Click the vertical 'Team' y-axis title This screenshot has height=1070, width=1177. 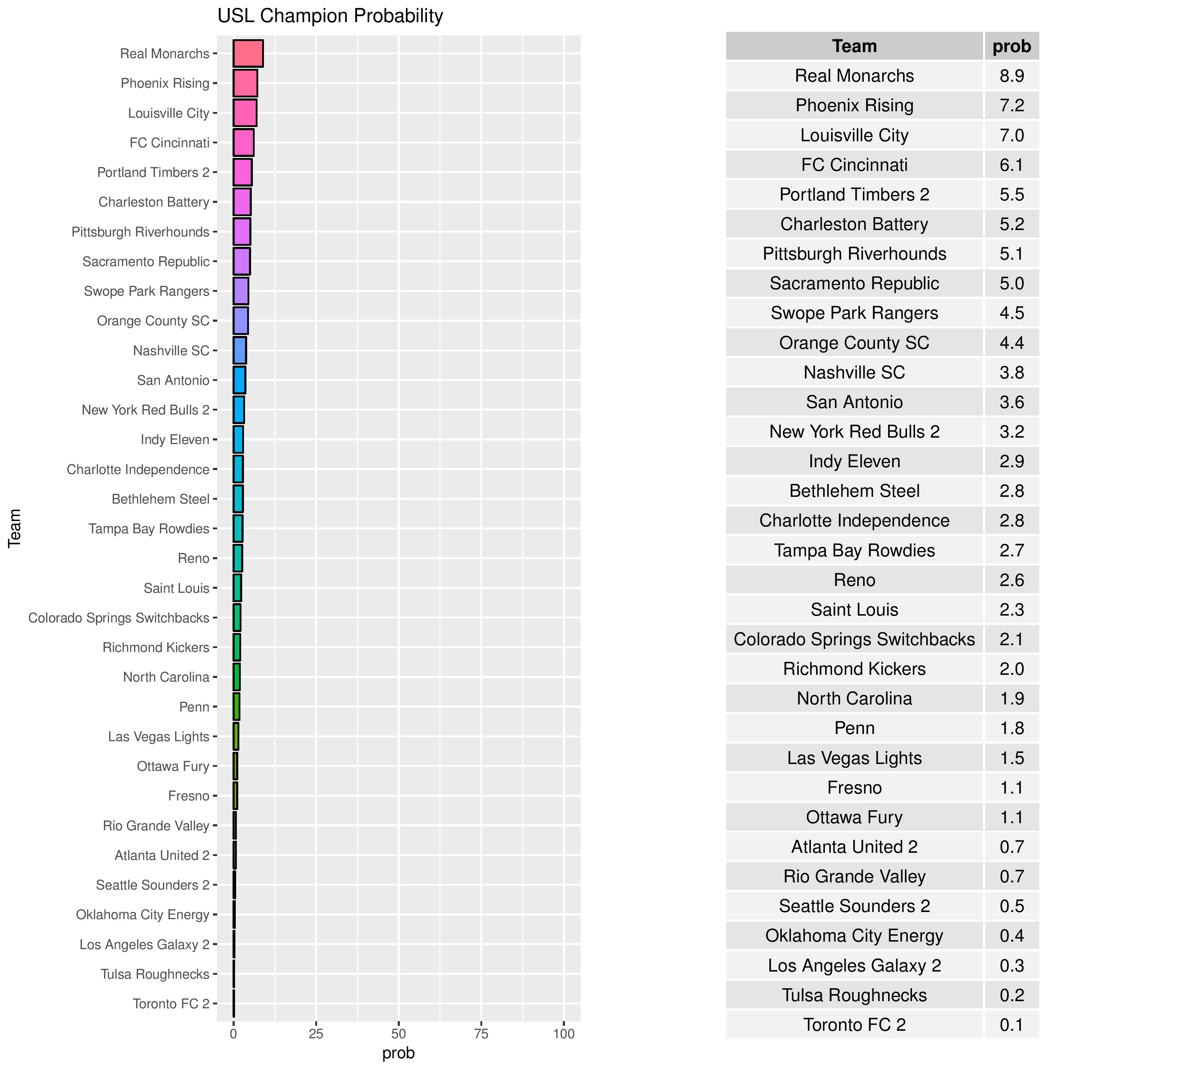(x=15, y=528)
